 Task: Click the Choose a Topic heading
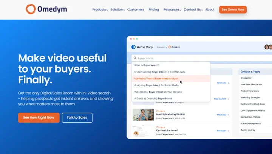[250, 72]
